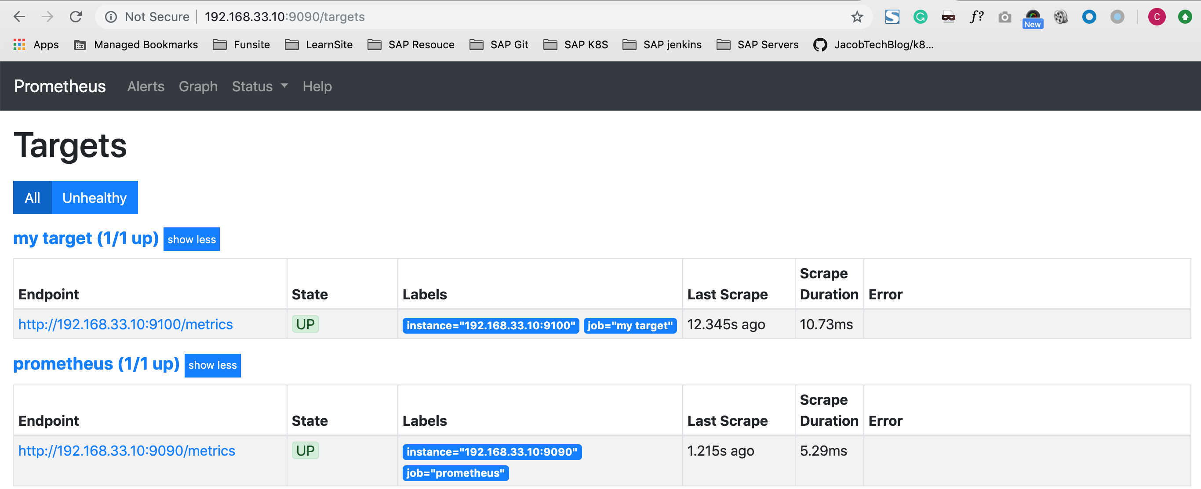1201x489 pixels.
Task: Open the SAP Git bookmark folder
Action: tap(499, 45)
